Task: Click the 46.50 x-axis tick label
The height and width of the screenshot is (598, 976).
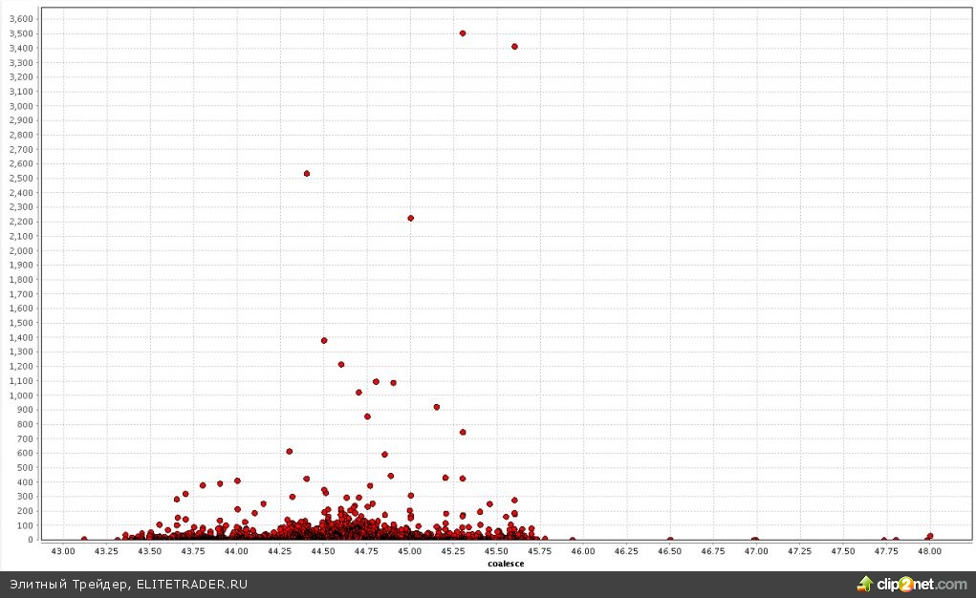Action: coord(670,551)
